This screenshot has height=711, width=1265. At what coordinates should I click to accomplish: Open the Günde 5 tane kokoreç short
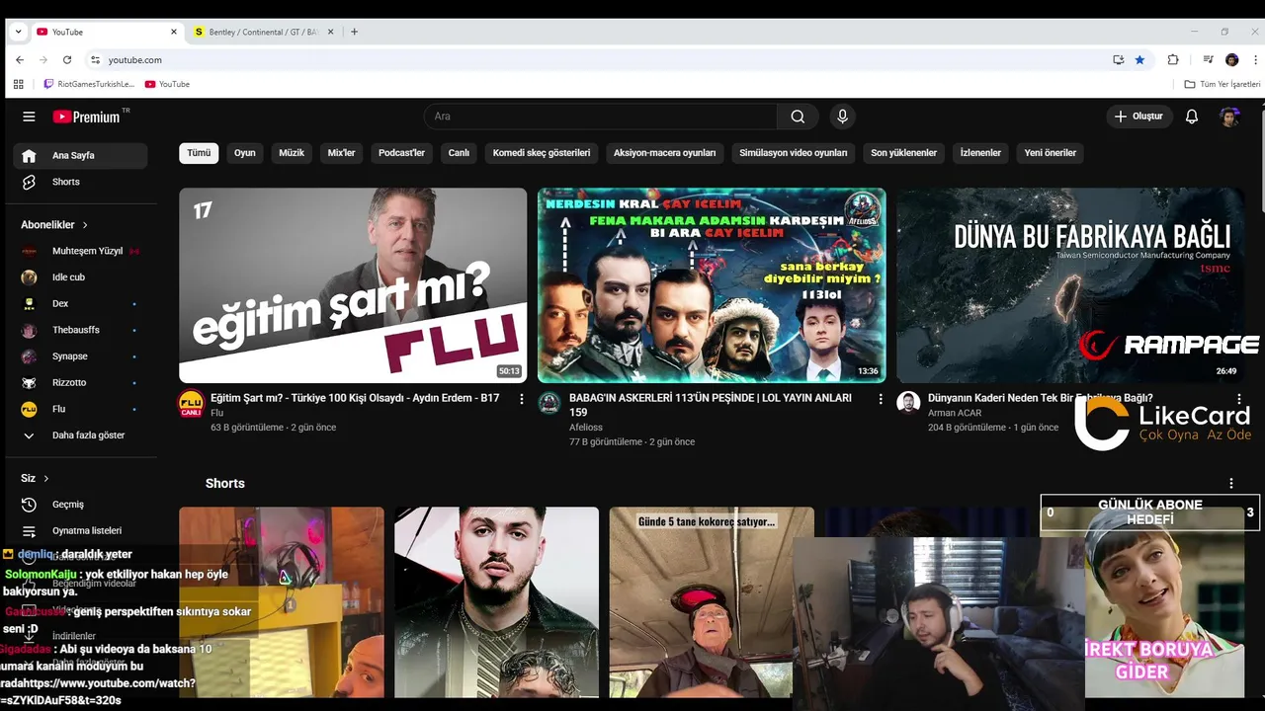tap(712, 602)
